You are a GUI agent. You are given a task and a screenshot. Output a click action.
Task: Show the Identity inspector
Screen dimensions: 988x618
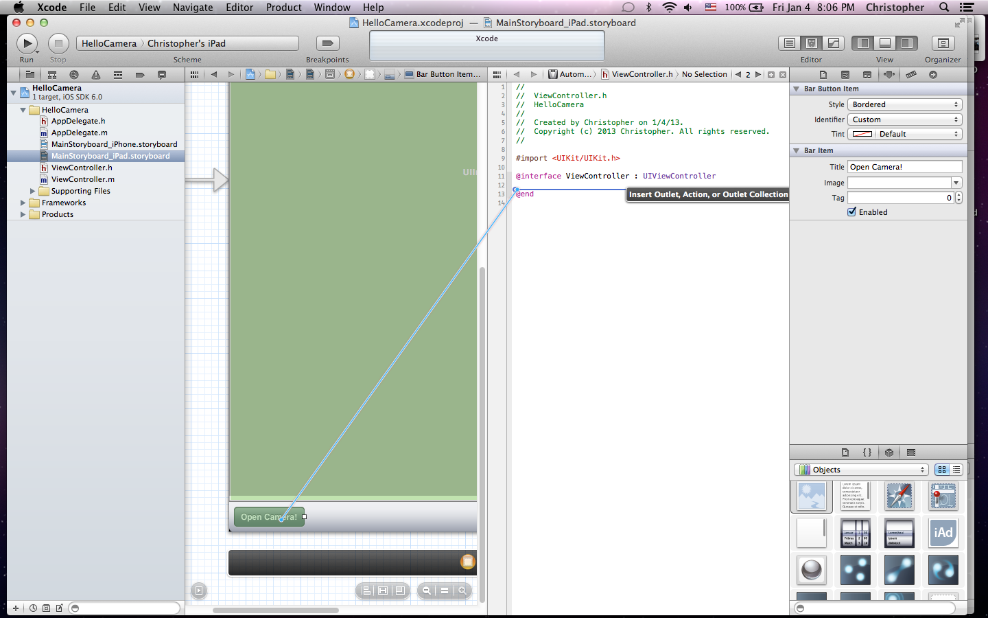(x=867, y=74)
